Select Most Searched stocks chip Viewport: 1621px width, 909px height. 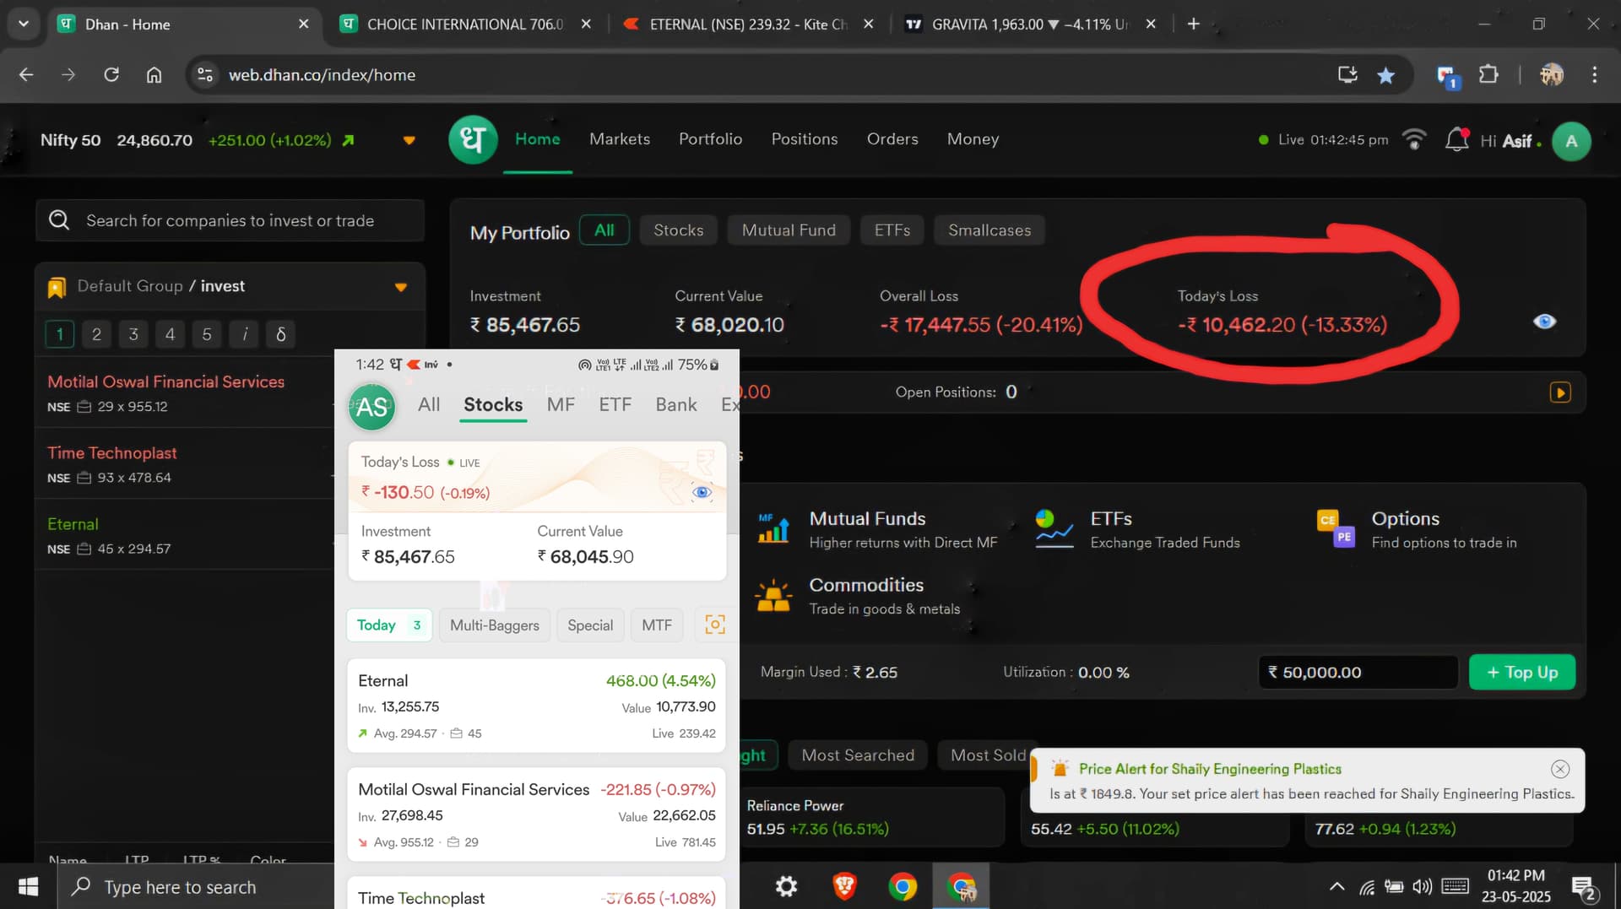858,755
